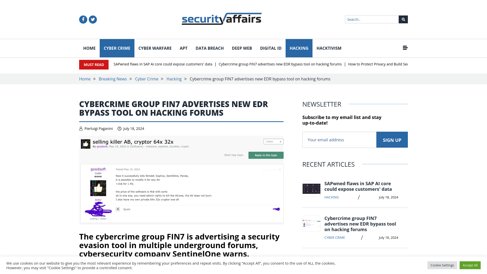Click the clock/time icon near article date
The width and height of the screenshot is (487, 274).
(x=119, y=129)
